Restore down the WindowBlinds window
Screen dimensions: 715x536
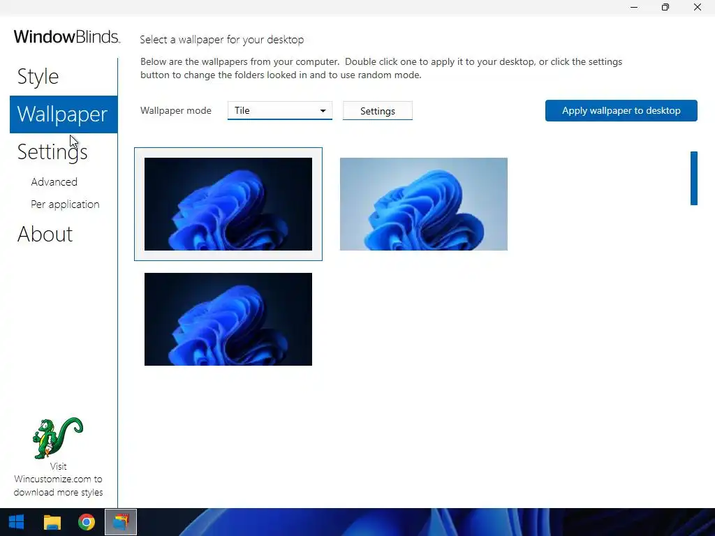pos(665,7)
